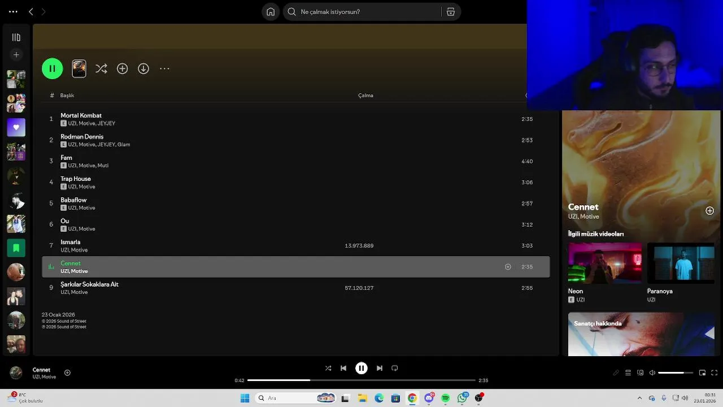Open Connect to a device
The height and width of the screenshot is (407, 723).
[x=641, y=373]
